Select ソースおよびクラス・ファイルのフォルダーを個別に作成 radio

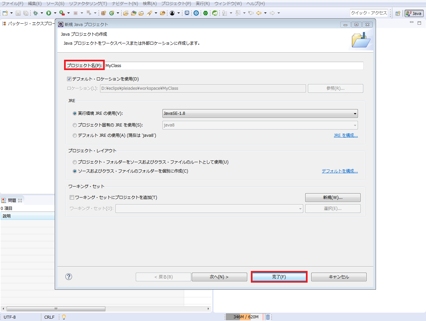pos(75,171)
